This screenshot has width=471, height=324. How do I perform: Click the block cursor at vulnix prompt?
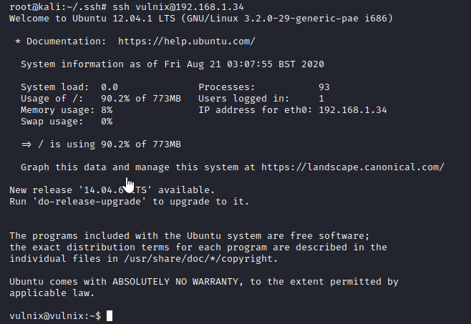coord(110,315)
